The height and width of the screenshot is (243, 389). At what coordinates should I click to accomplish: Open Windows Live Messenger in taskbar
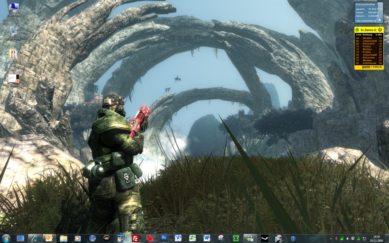click(250, 239)
